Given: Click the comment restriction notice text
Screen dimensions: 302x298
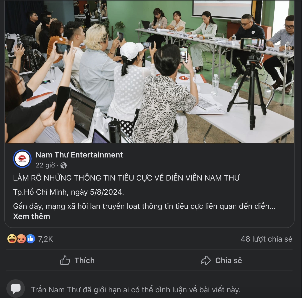Looking at the screenshot, I should pyautogui.click(x=136, y=290).
